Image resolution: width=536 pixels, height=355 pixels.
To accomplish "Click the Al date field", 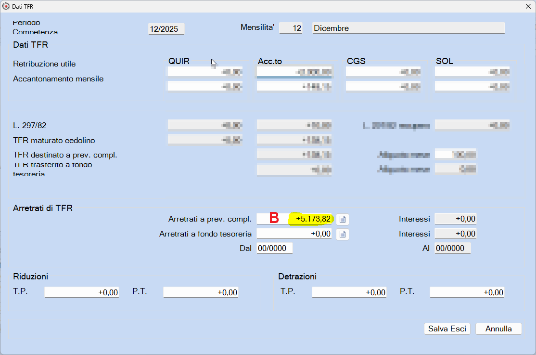I will tap(453, 248).
